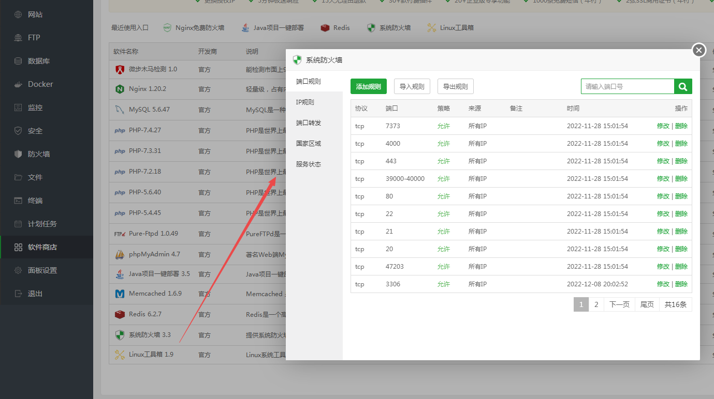
Task: Click the globe icon for 网站 in sidebar
Action: click(x=18, y=14)
